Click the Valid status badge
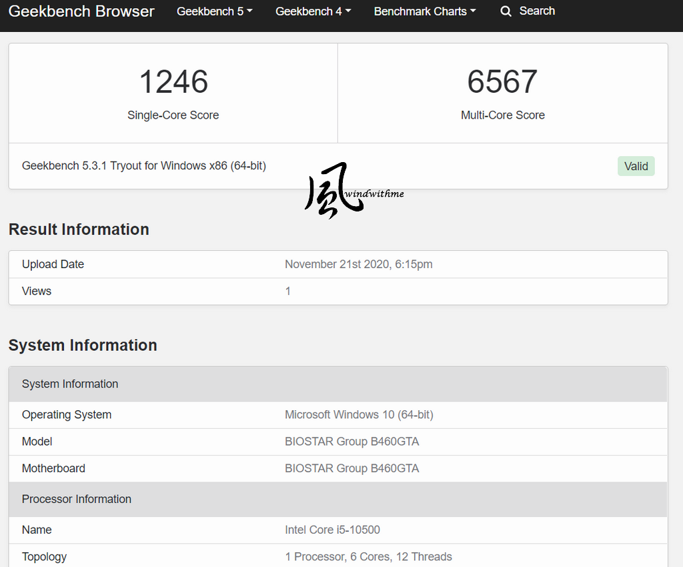 click(636, 166)
